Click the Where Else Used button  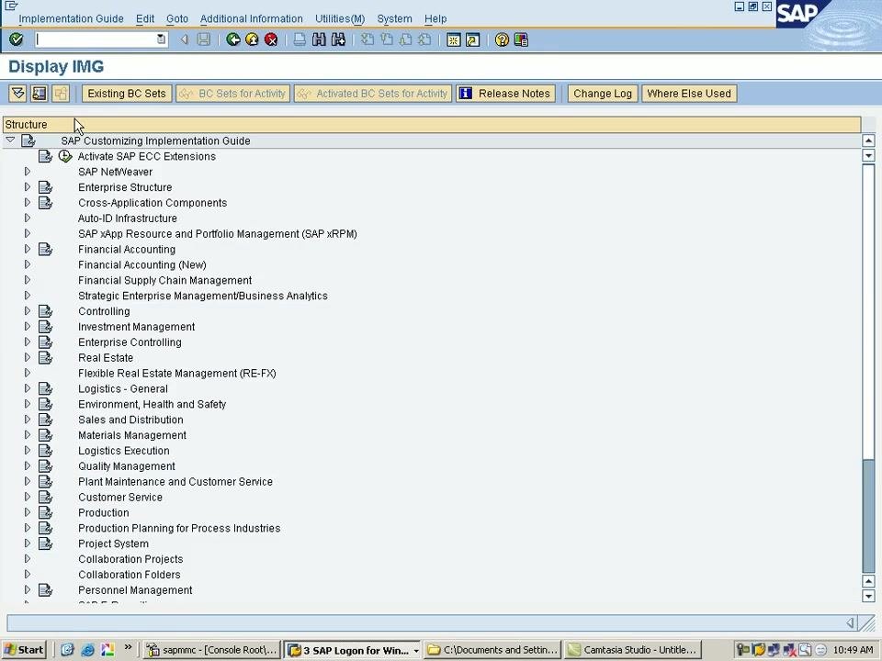pos(689,94)
